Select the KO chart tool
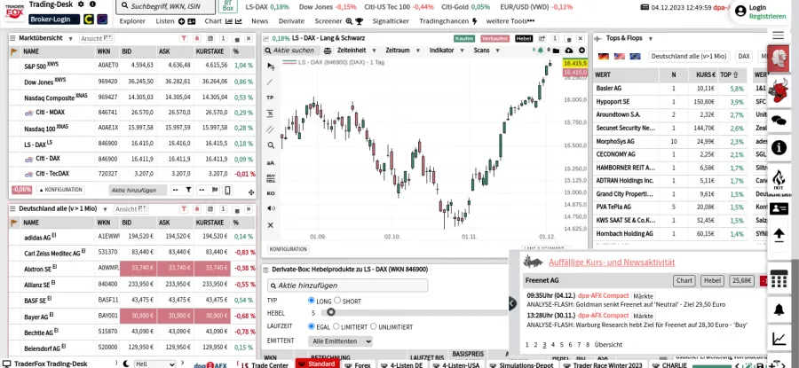The height and width of the screenshot is (368, 799). [x=271, y=193]
